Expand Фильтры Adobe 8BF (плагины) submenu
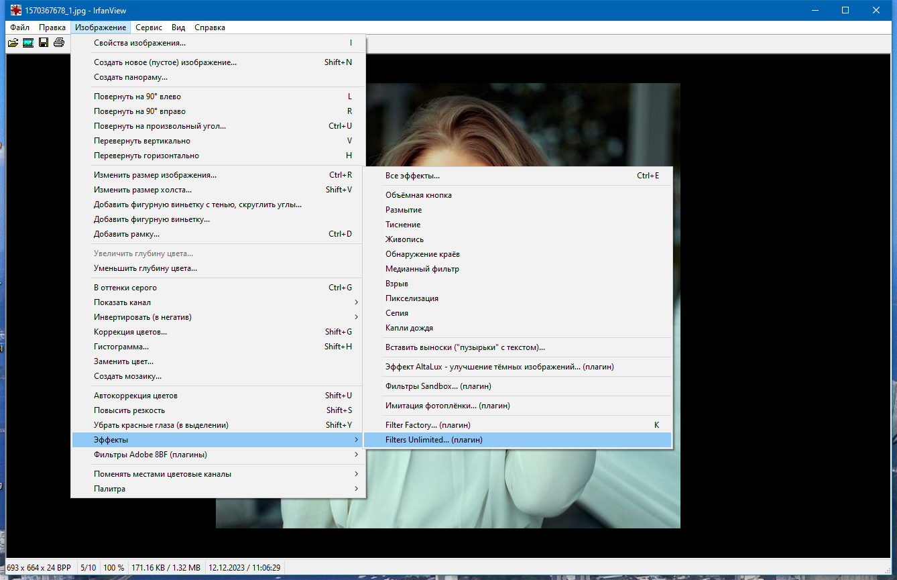The width and height of the screenshot is (897, 580). [x=219, y=455]
